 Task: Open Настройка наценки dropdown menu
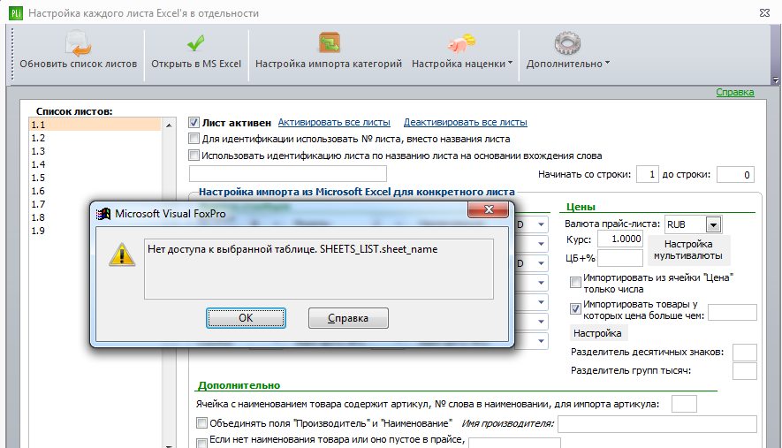click(x=510, y=63)
